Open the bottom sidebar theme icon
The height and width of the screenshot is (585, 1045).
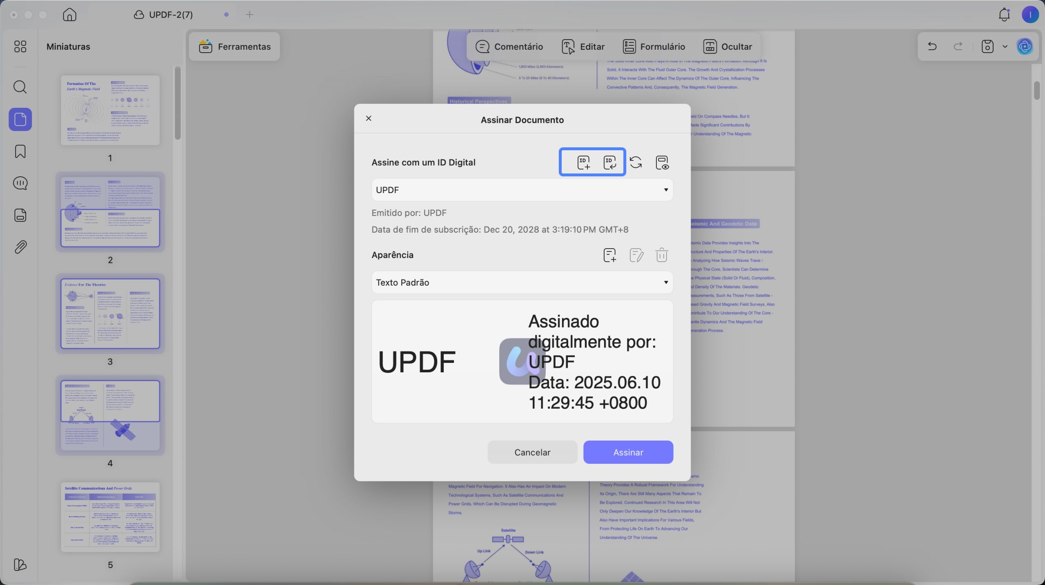coord(20,565)
